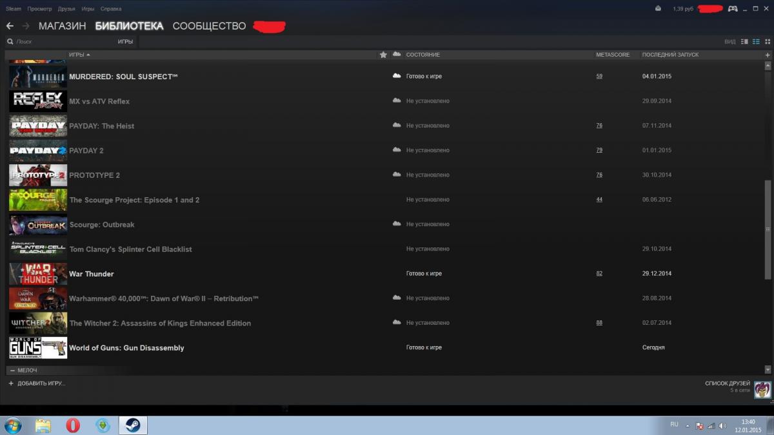Switch to detail view layout
The image size is (774, 435).
pyautogui.click(x=745, y=42)
